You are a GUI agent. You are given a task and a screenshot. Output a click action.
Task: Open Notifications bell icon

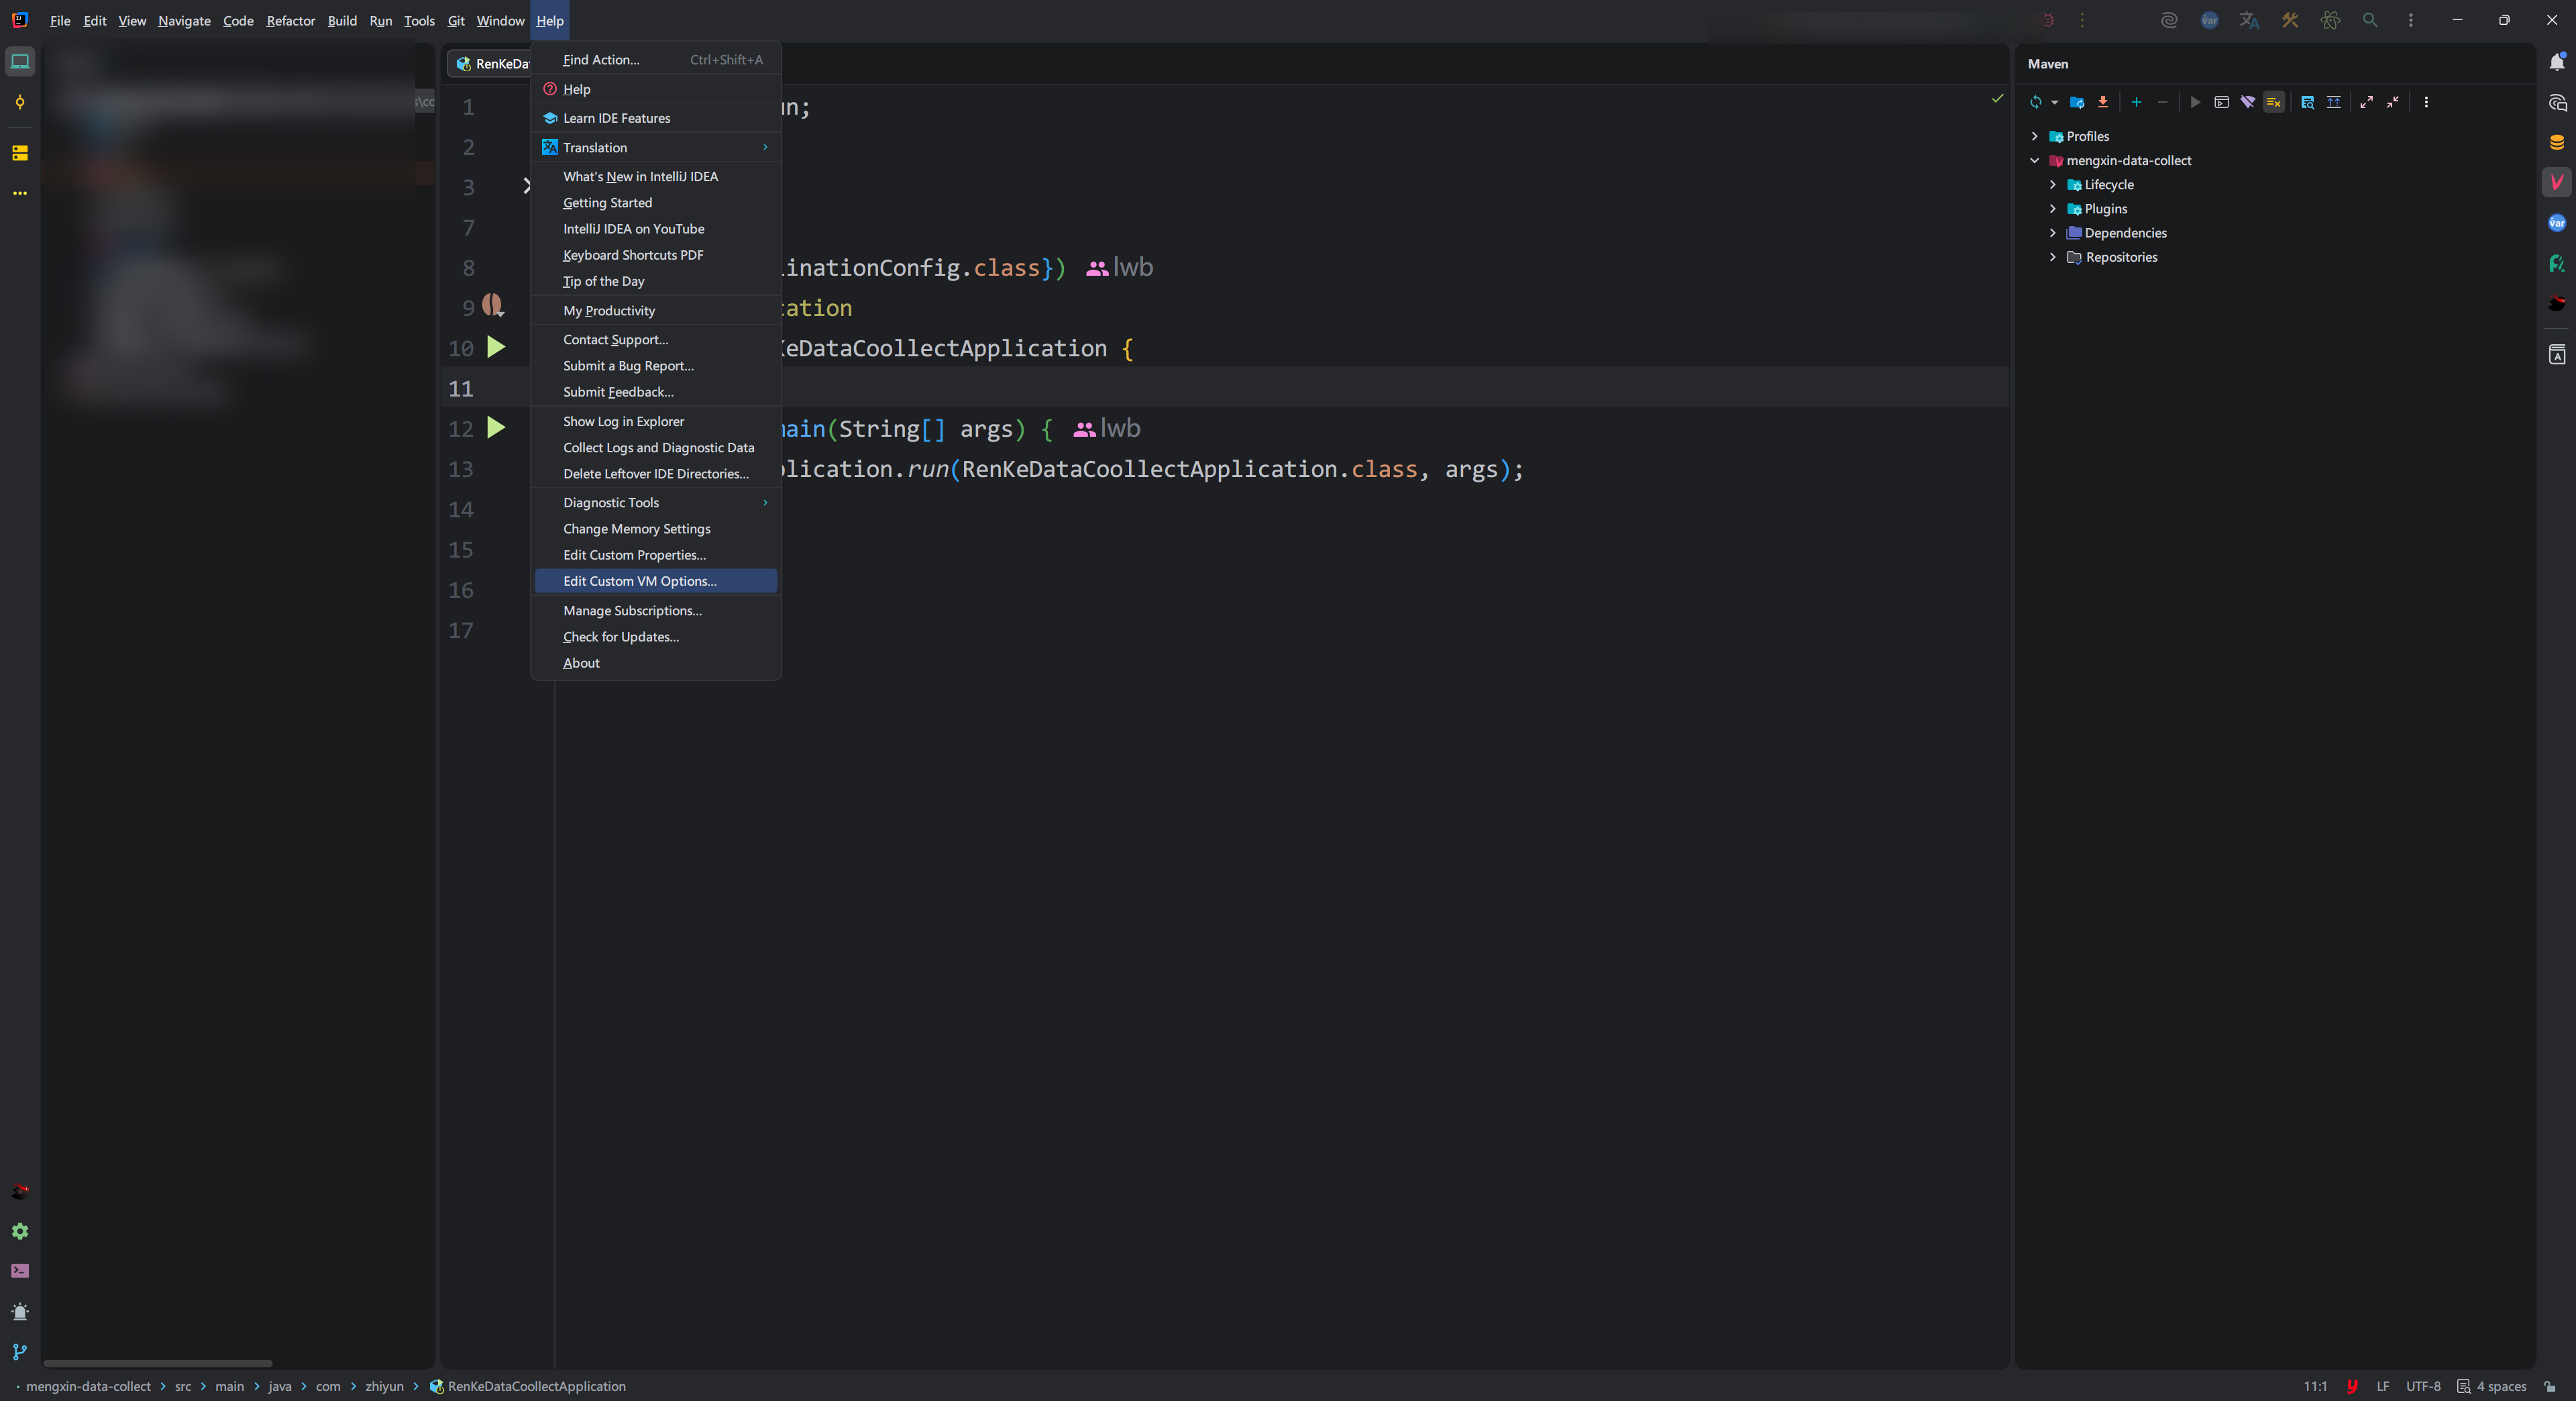pos(2556,62)
